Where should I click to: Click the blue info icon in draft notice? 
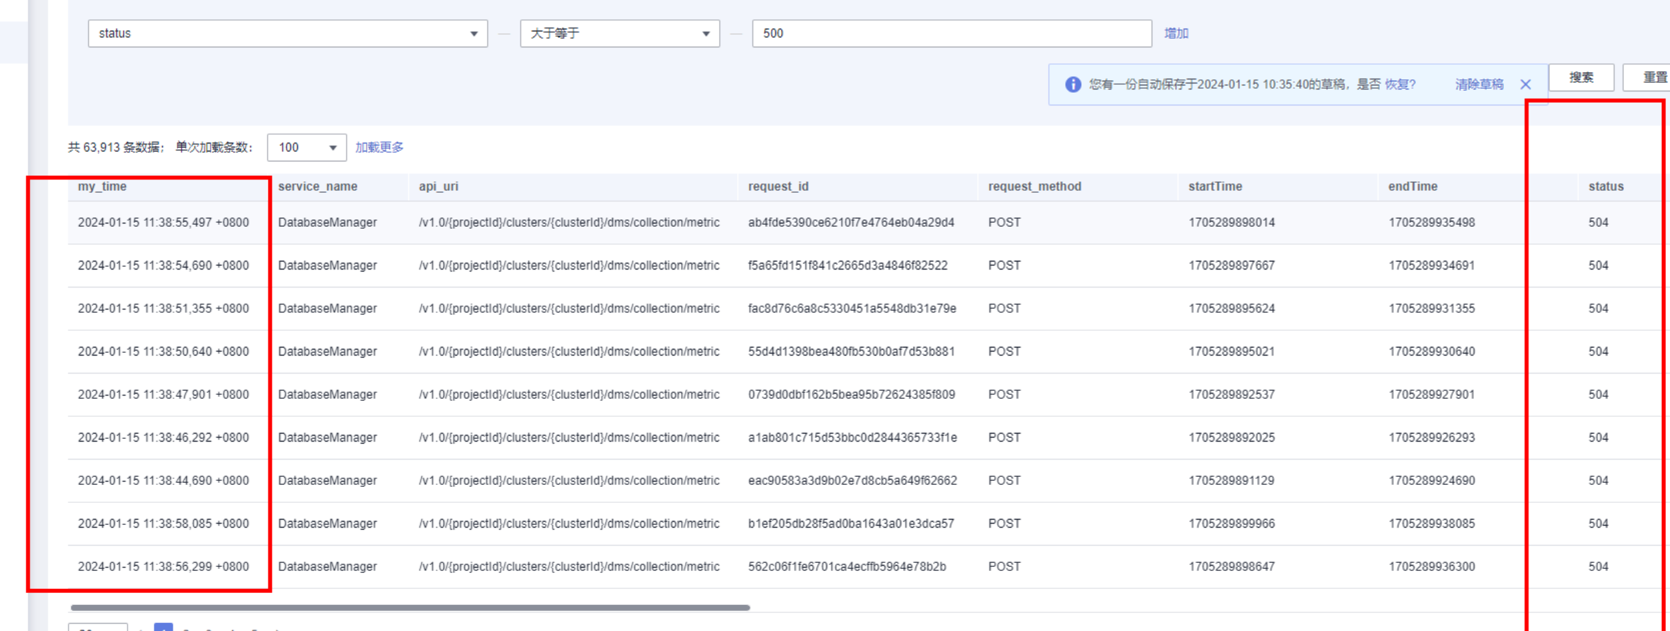point(1072,85)
